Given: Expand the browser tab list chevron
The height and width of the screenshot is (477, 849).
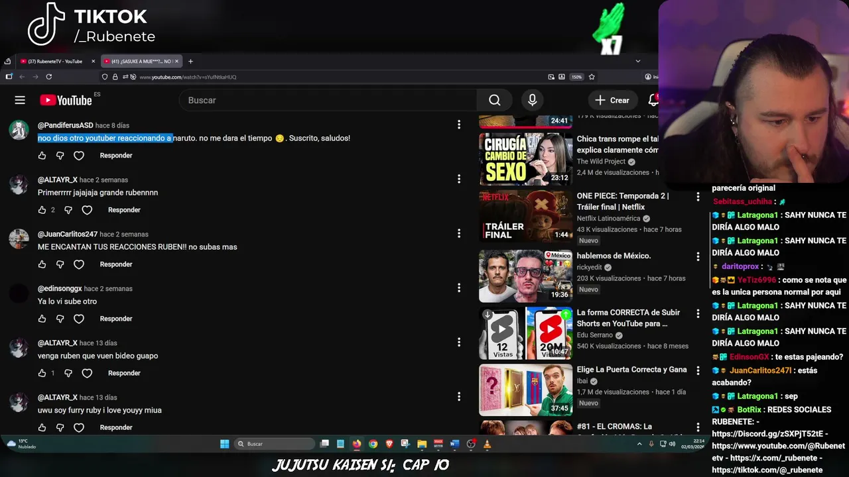Looking at the screenshot, I should (x=638, y=61).
